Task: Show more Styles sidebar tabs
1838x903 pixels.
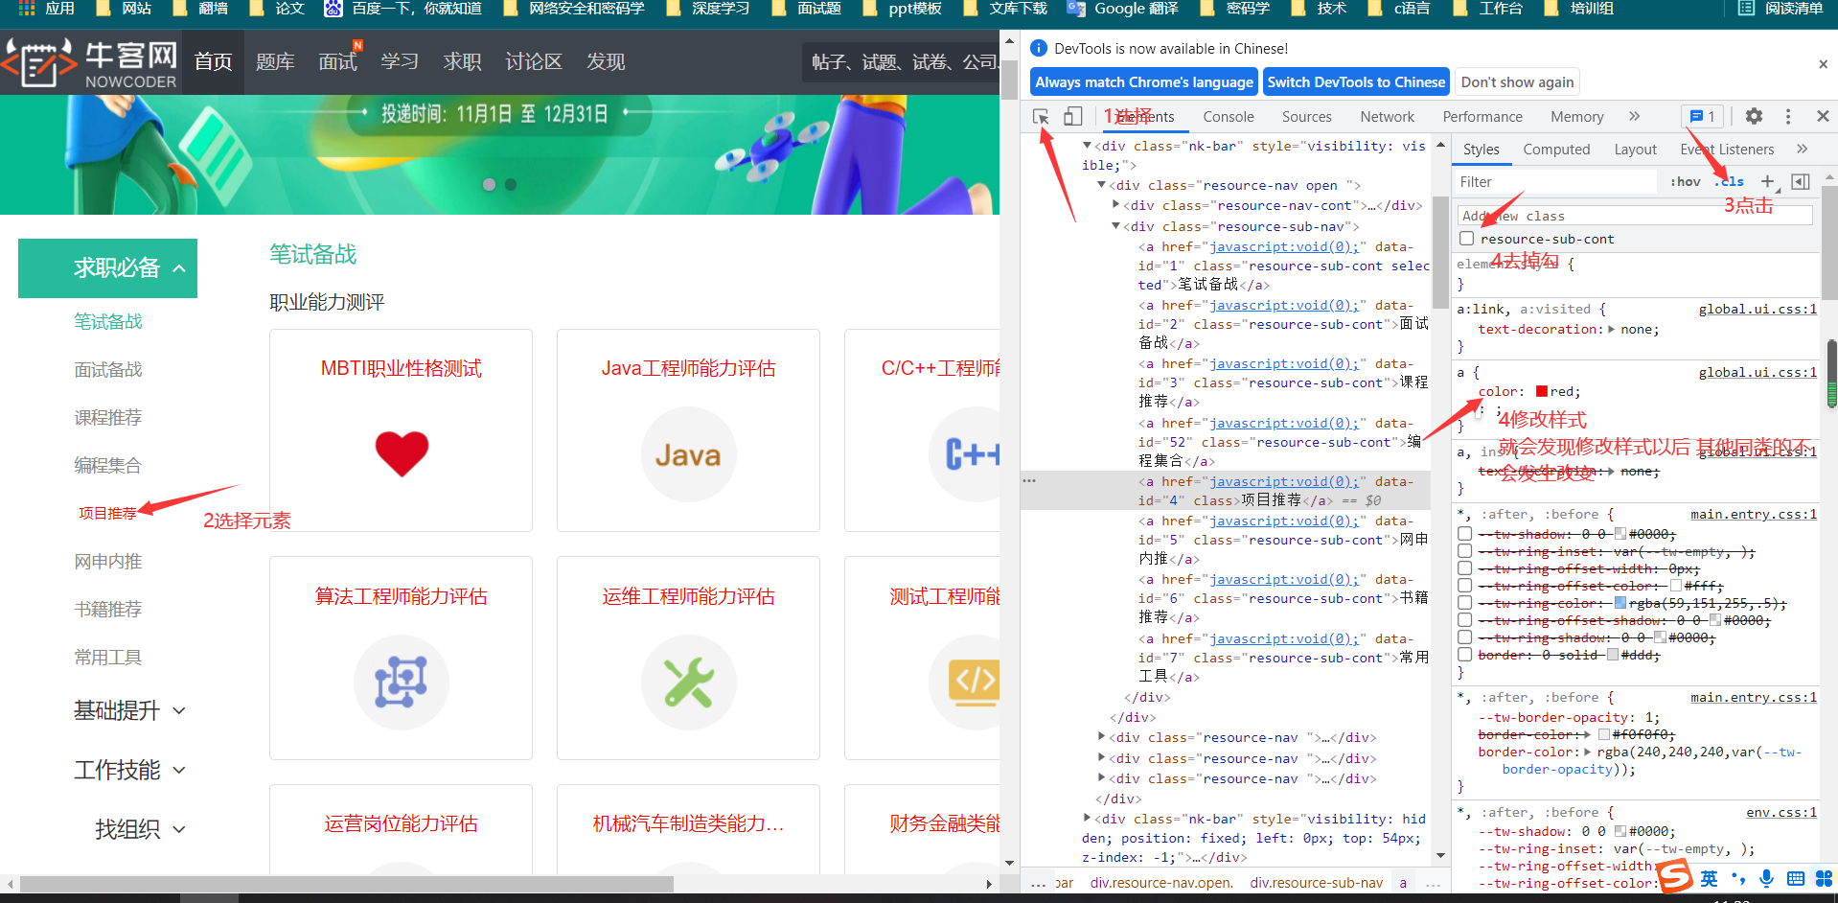Action: tap(1802, 149)
